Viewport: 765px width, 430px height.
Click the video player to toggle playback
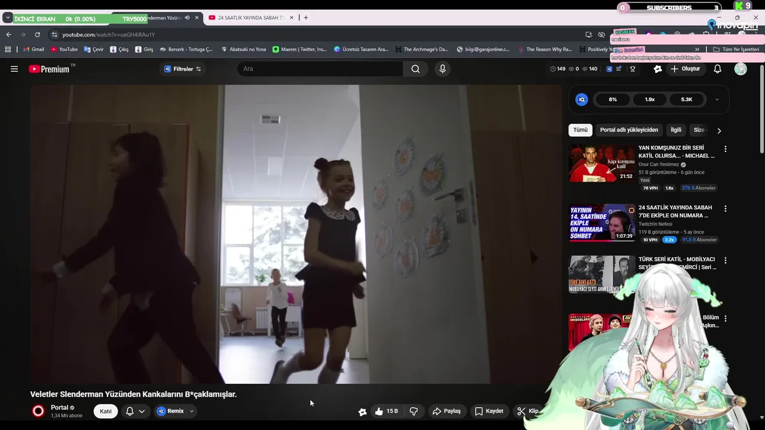pos(296,234)
